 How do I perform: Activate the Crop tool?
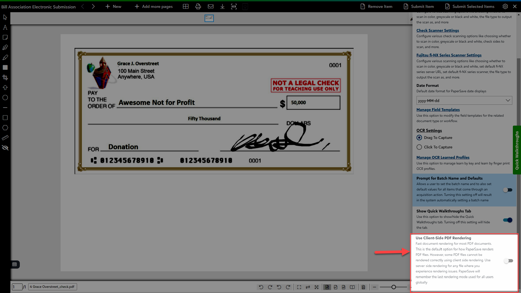click(x=5, y=77)
